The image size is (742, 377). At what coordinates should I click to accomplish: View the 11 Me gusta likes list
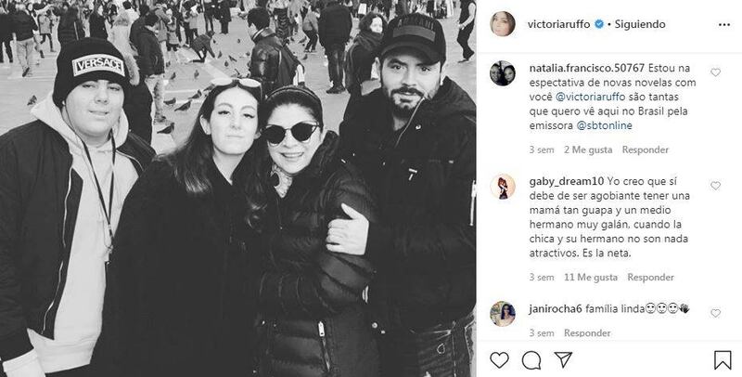tap(591, 277)
